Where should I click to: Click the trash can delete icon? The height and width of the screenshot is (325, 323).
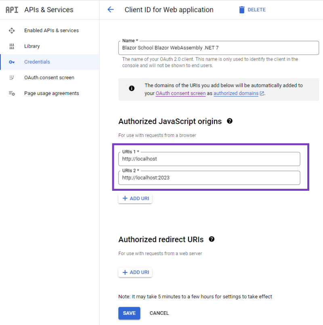point(242,10)
